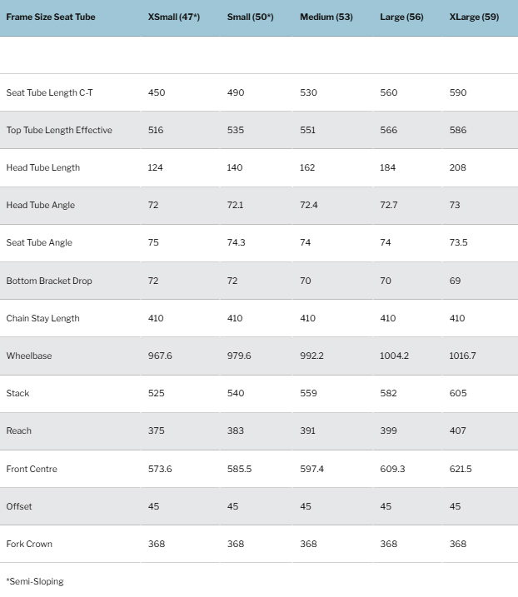Click the 72.7 head tube angle value
This screenshot has width=518, height=597.
[x=389, y=205]
